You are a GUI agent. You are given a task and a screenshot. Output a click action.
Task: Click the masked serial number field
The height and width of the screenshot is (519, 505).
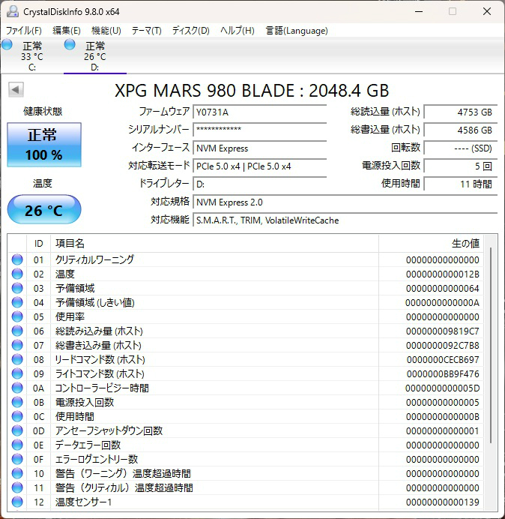click(x=259, y=130)
